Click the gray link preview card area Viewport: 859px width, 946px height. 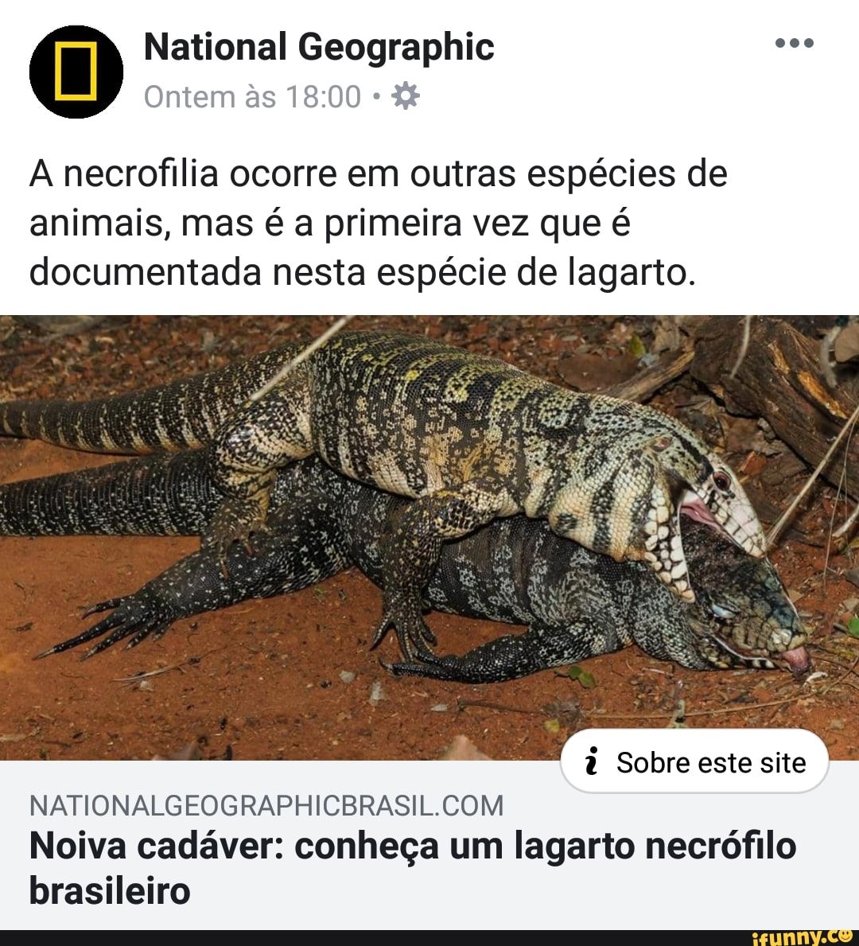tap(429, 845)
